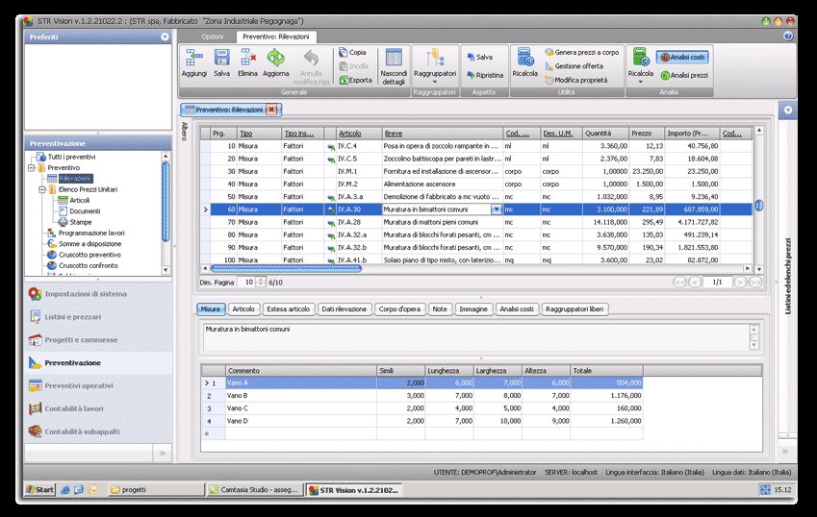Click the Elimina delete icon

247,58
